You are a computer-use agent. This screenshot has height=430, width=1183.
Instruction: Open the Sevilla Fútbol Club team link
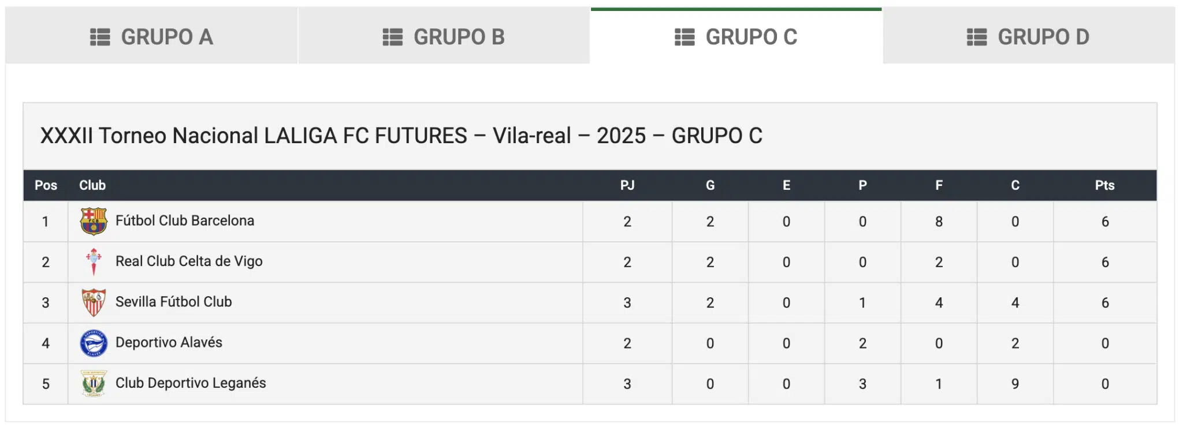[x=174, y=302]
